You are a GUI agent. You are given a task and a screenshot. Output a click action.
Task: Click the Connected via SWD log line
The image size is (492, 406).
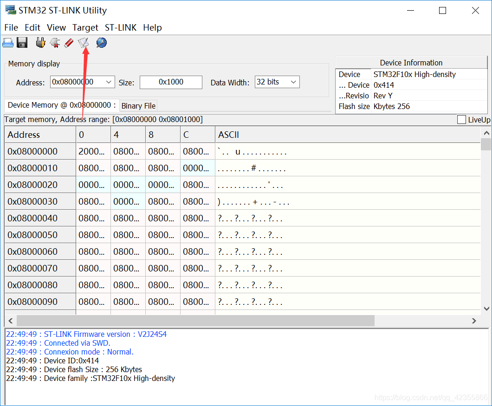(58, 343)
